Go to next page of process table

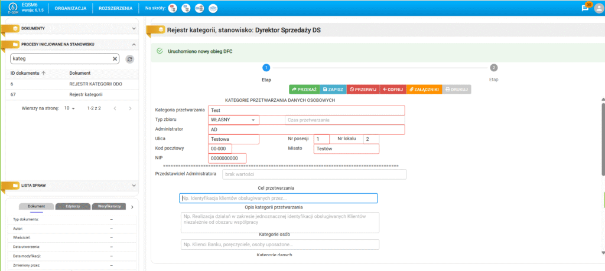coord(130,108)
